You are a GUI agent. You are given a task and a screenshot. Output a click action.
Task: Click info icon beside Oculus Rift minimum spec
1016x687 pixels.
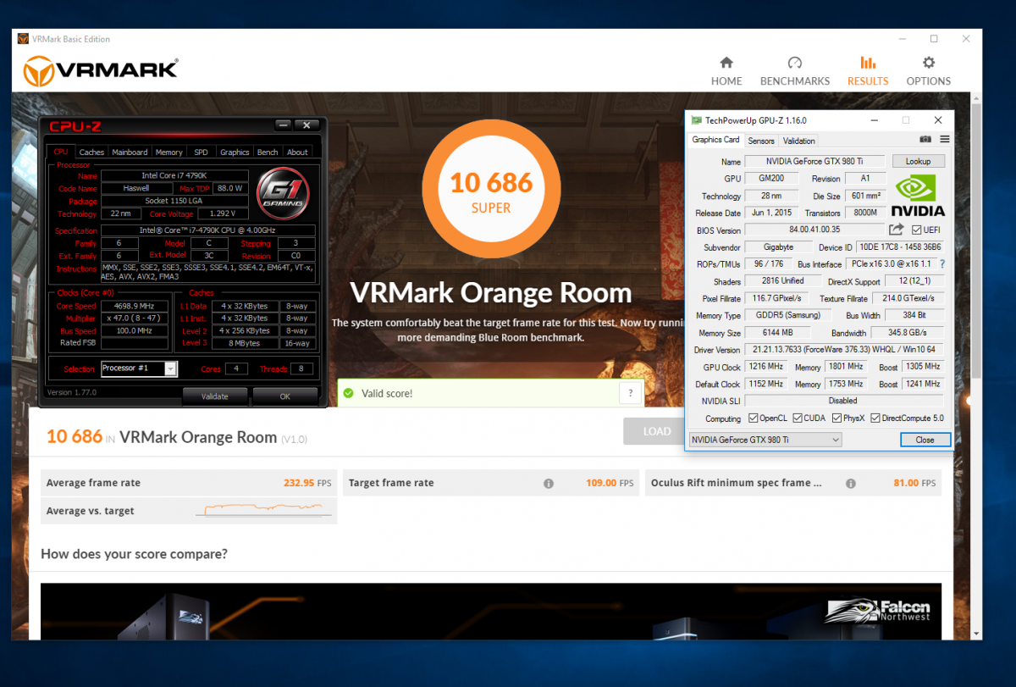pyautogui.click(x=851, y=483)
